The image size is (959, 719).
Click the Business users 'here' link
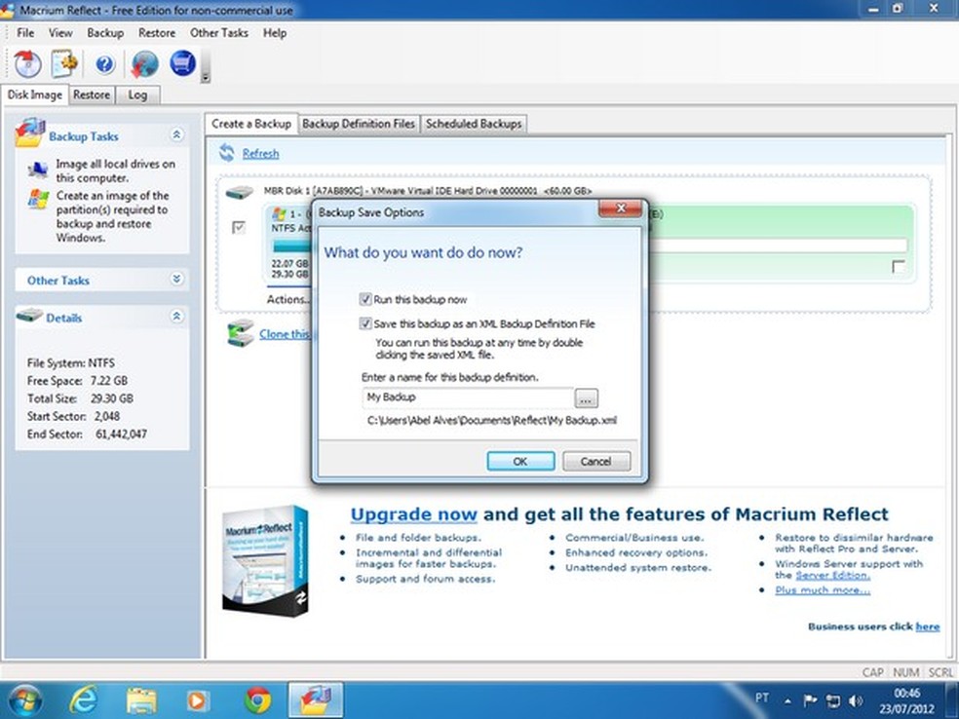(927, 626)
